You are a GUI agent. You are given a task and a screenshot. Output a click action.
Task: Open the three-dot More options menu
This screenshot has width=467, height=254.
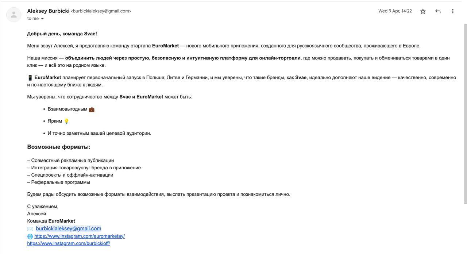pyautogui.click(x=452, y=11)
